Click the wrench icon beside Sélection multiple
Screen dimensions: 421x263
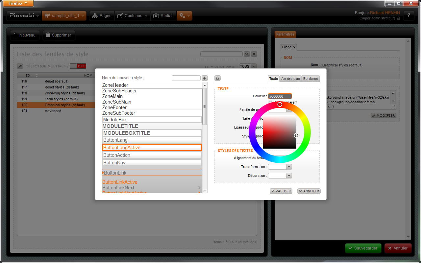(20, 66)
